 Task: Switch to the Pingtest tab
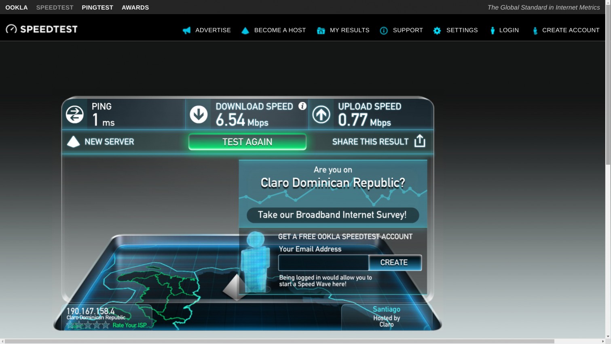(x=97, y=7)
